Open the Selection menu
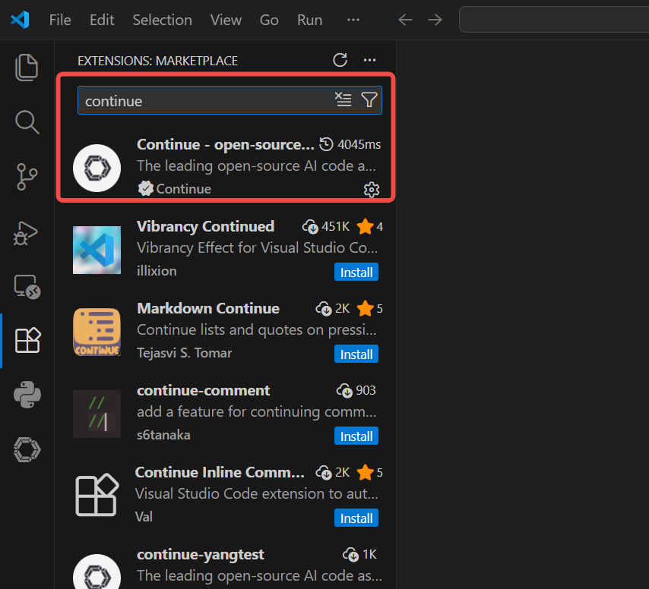This screenshot has width=649, height=589. [x=163, y=20]
